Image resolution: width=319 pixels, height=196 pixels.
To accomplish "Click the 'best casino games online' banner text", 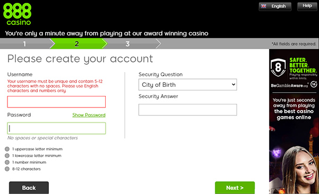I will point(294,114).
